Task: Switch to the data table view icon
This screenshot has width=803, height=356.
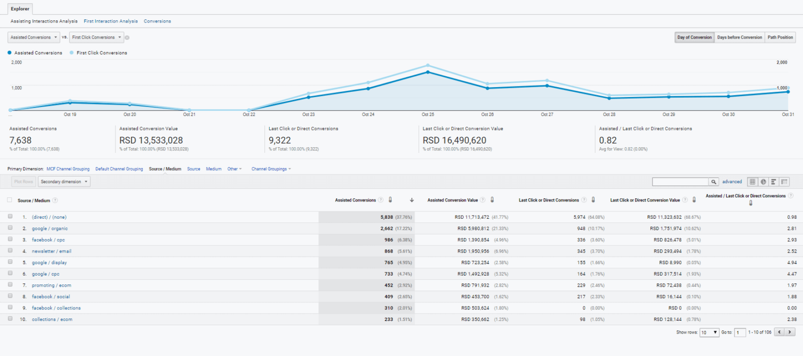Action: click(752, 182)
